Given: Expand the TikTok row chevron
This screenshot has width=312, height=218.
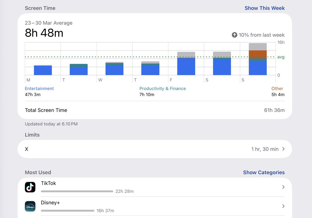Looking at the screenshot, I should click(x=283, y=187).
